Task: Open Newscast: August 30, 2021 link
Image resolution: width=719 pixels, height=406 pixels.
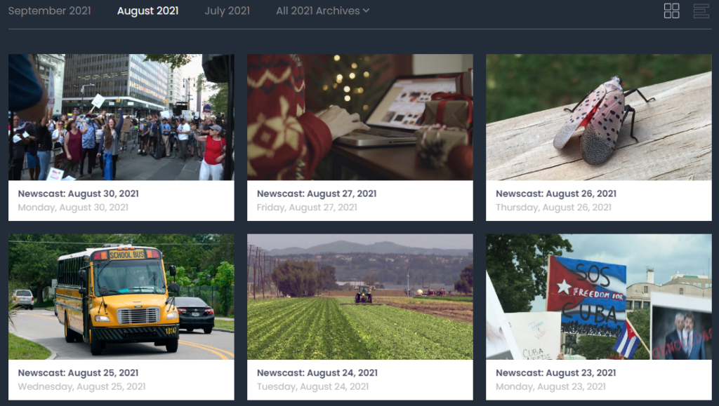Action: point(79,194)
